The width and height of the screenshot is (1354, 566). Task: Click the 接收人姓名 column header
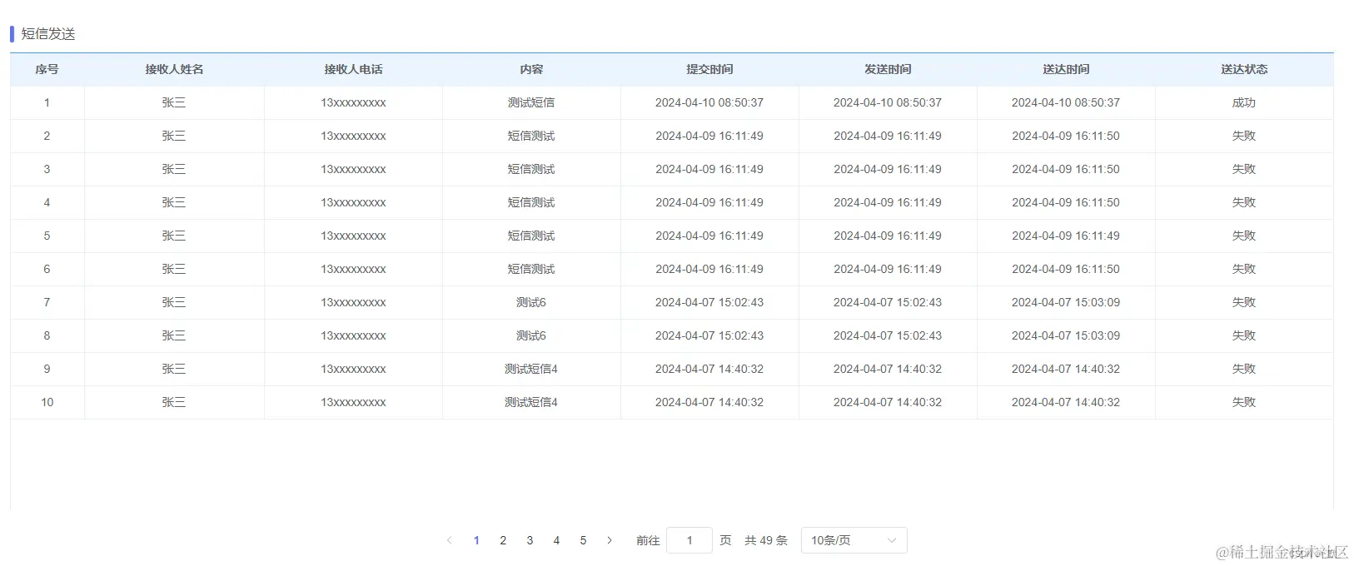174,69
